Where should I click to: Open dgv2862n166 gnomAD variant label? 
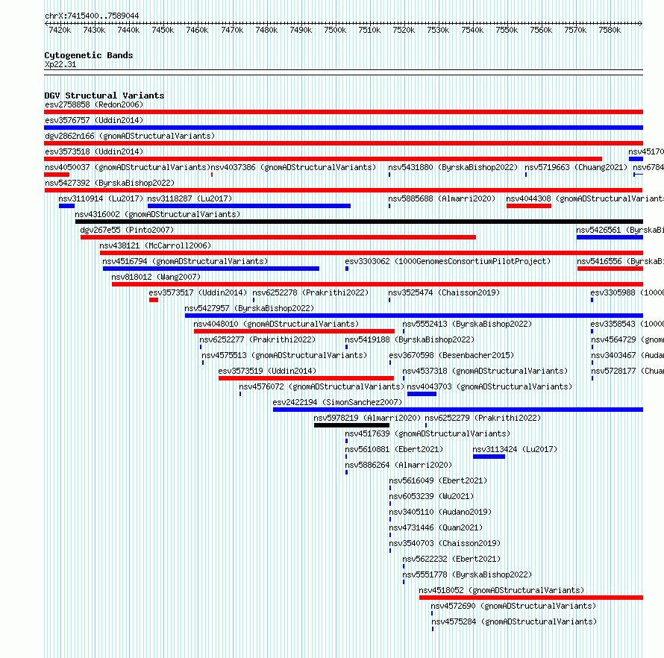pos(130,136)
